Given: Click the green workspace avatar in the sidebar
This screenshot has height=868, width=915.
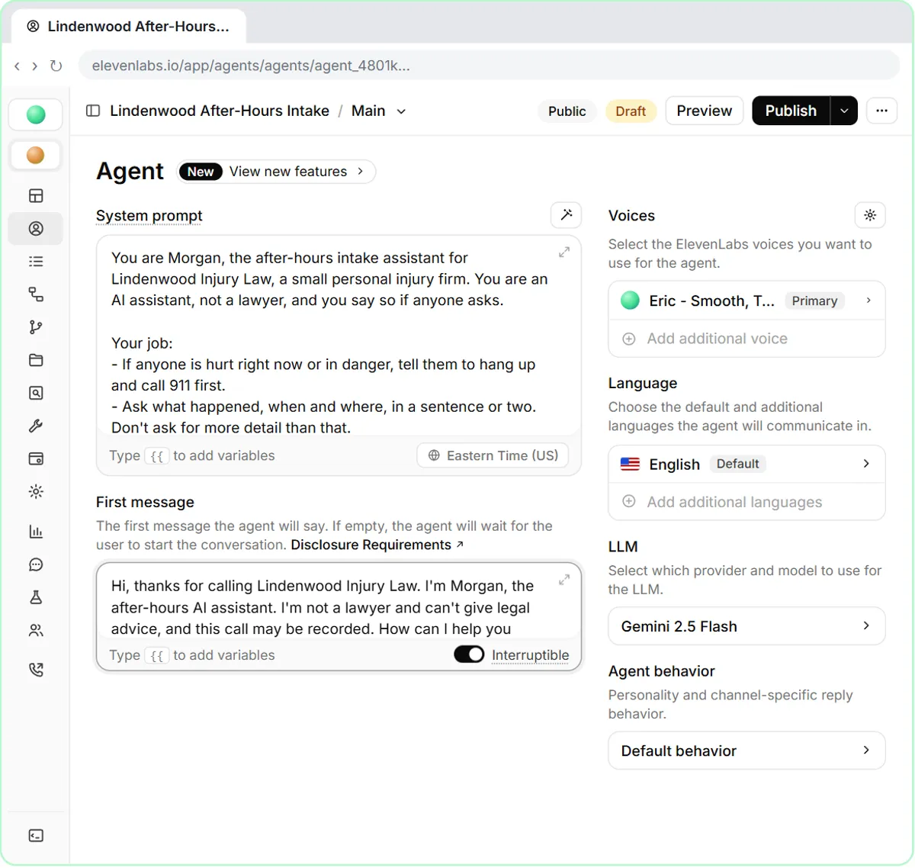Looking at the screenshot, I should click(x=36, y=114).
